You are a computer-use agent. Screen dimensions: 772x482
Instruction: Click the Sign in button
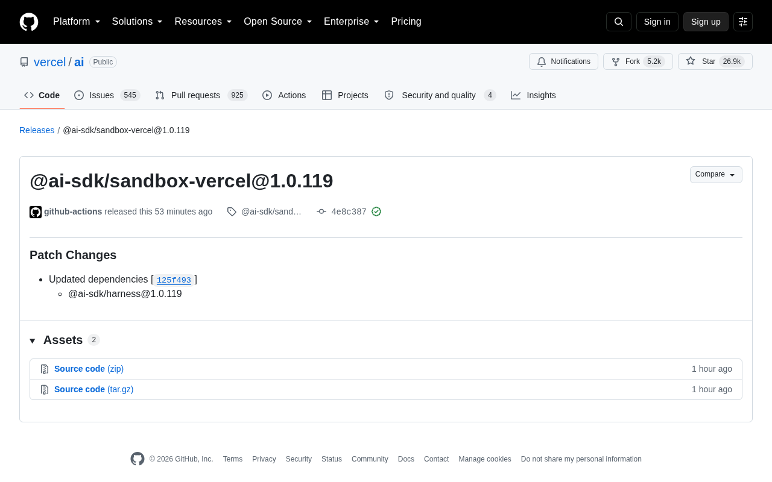click(x=657, y=22)
